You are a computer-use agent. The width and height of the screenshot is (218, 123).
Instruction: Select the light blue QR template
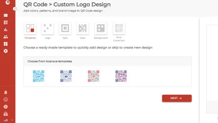[39, 76]
